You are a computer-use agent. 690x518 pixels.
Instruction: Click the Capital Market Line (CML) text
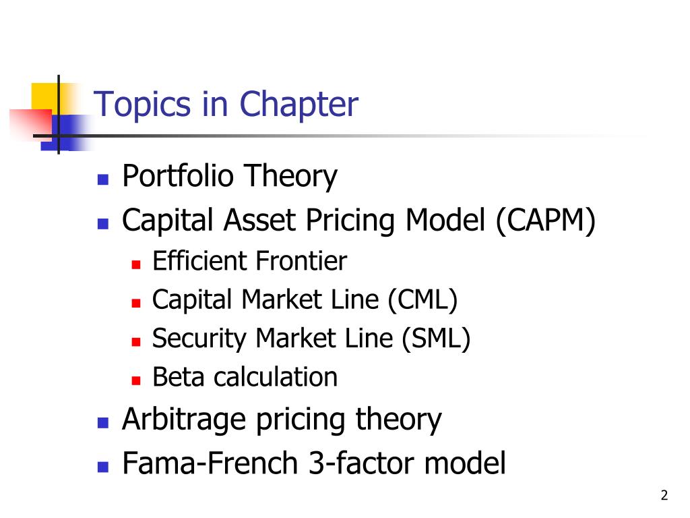point(305,300)
